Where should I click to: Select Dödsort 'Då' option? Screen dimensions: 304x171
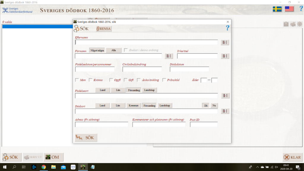pyautogui.click(x=206, y=106)
